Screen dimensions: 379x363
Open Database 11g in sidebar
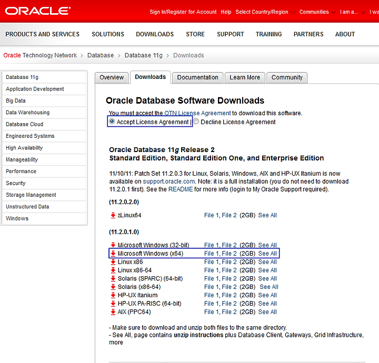(44, 77)
